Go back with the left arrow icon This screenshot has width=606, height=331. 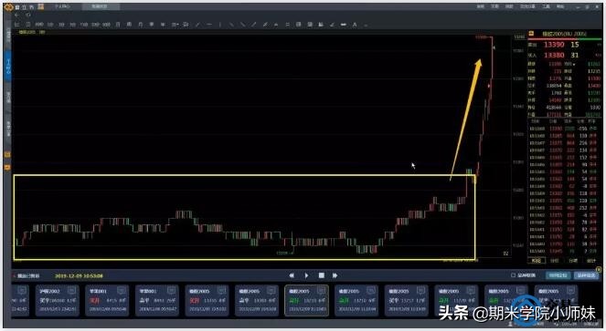point(16,15)
